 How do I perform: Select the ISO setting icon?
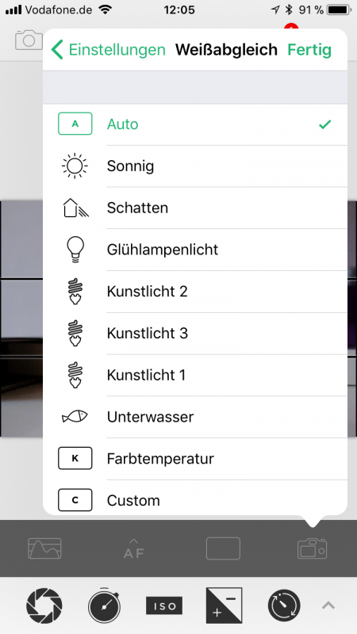[164, 605]
